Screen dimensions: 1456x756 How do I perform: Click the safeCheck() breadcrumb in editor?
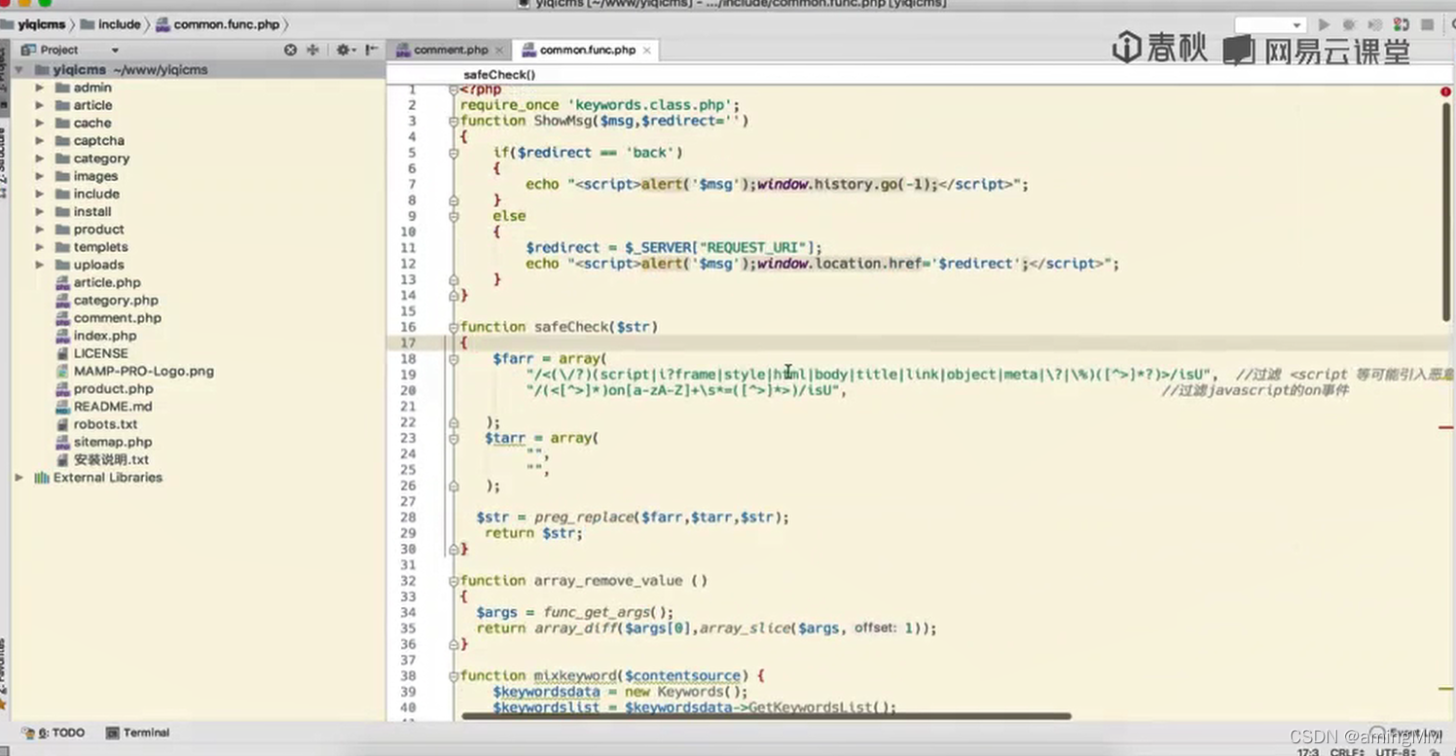(499, 75)
